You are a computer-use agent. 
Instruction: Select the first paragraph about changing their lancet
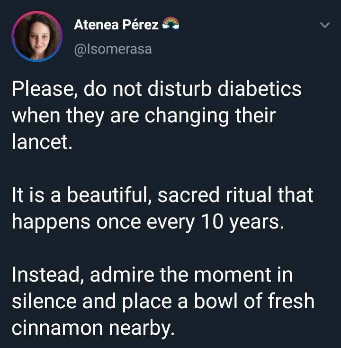(157, 115)
